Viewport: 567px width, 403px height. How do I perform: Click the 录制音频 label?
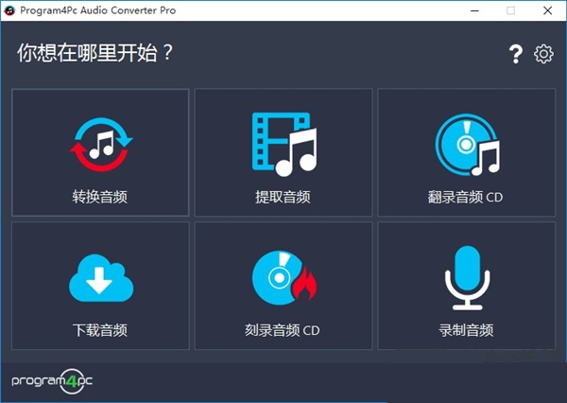(466, 330)
